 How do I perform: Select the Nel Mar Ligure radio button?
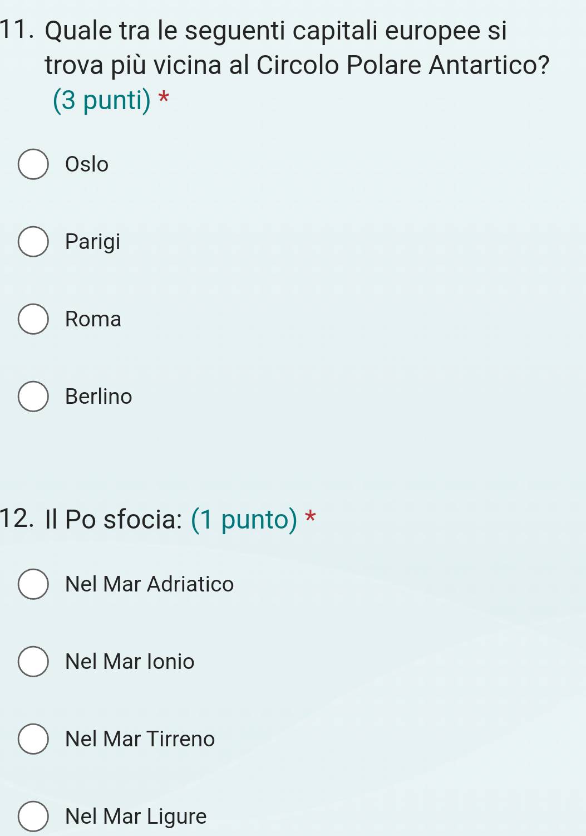tap(33, 817)
